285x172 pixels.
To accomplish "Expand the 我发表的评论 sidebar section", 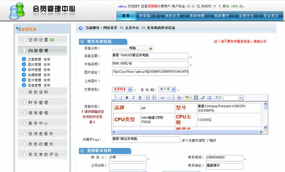I will pos(42,154).
